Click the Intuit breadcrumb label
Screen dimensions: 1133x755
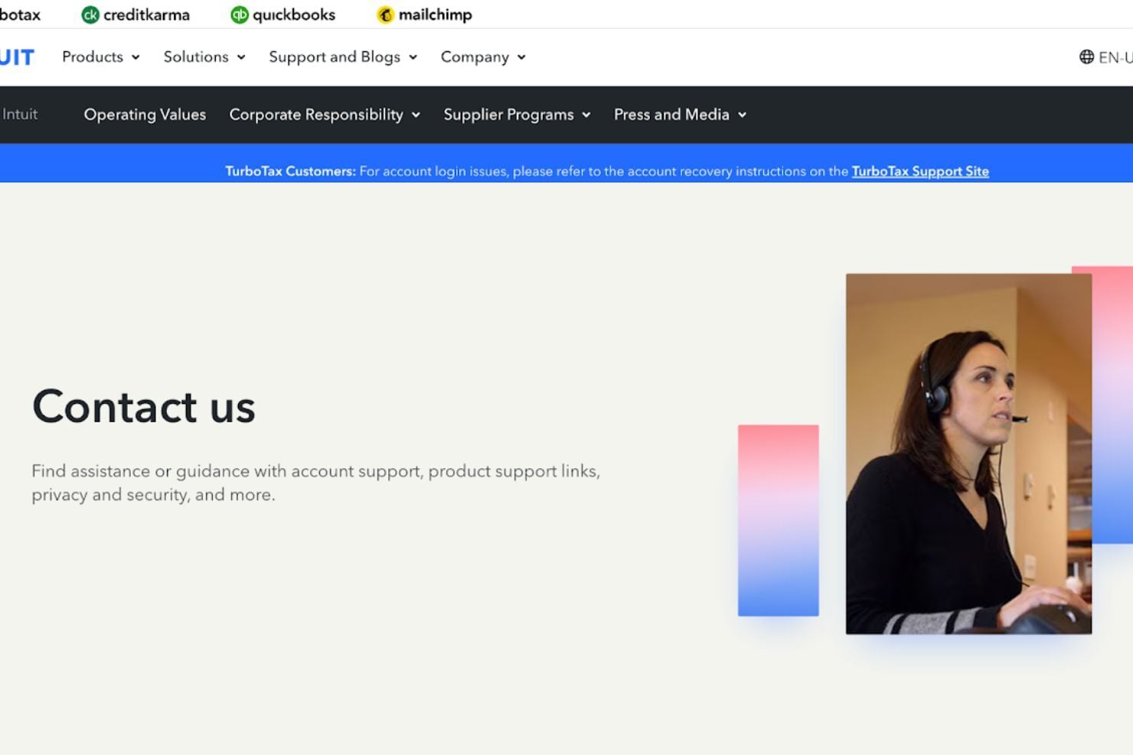click(21, 114)
